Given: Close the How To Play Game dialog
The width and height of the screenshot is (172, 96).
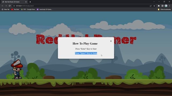Looking at the screenshot, I should [x=111, y=41].
